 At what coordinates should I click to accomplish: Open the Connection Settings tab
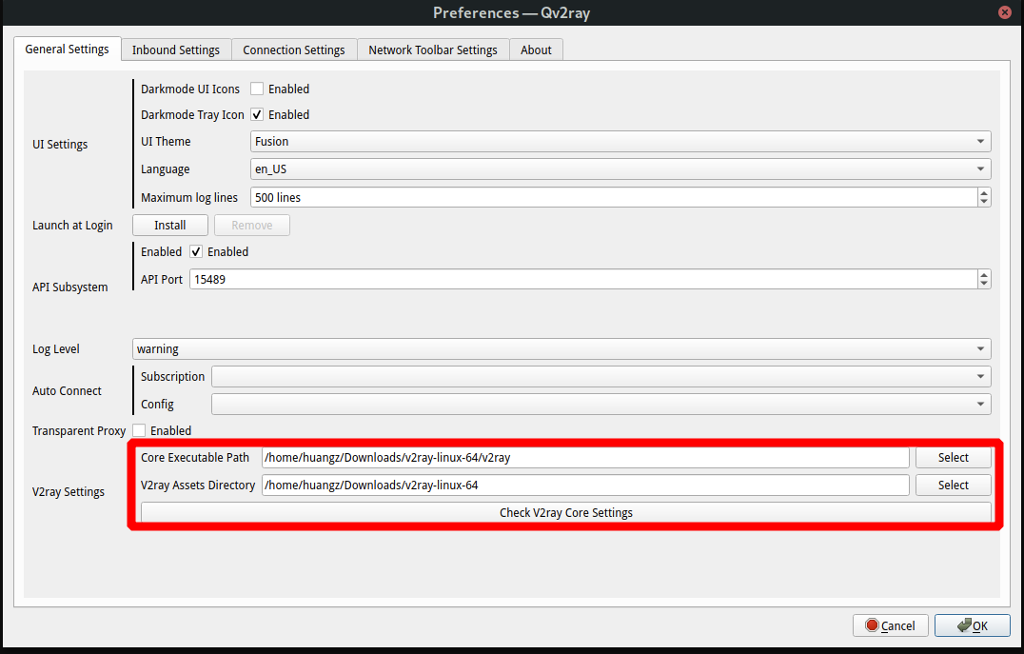tap(293, 50)
